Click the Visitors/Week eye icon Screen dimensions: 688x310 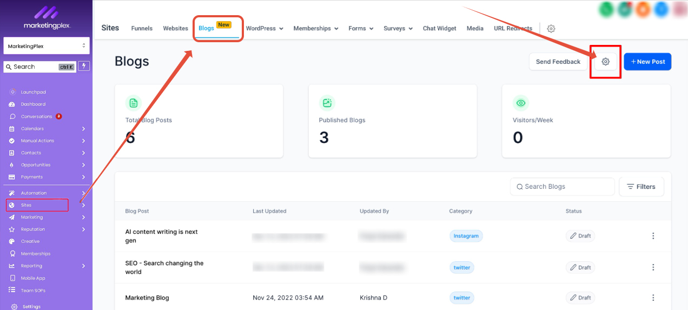[x=520, y=103]
